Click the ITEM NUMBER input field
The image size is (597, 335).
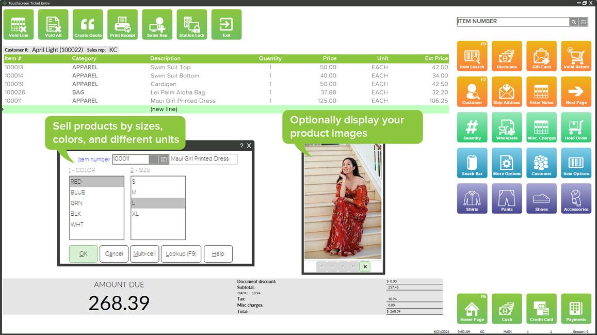(512, 22)
